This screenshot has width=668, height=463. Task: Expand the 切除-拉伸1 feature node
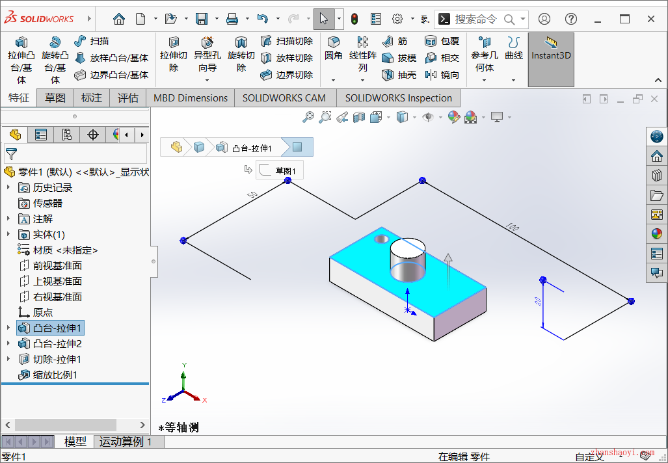point(8,359)
